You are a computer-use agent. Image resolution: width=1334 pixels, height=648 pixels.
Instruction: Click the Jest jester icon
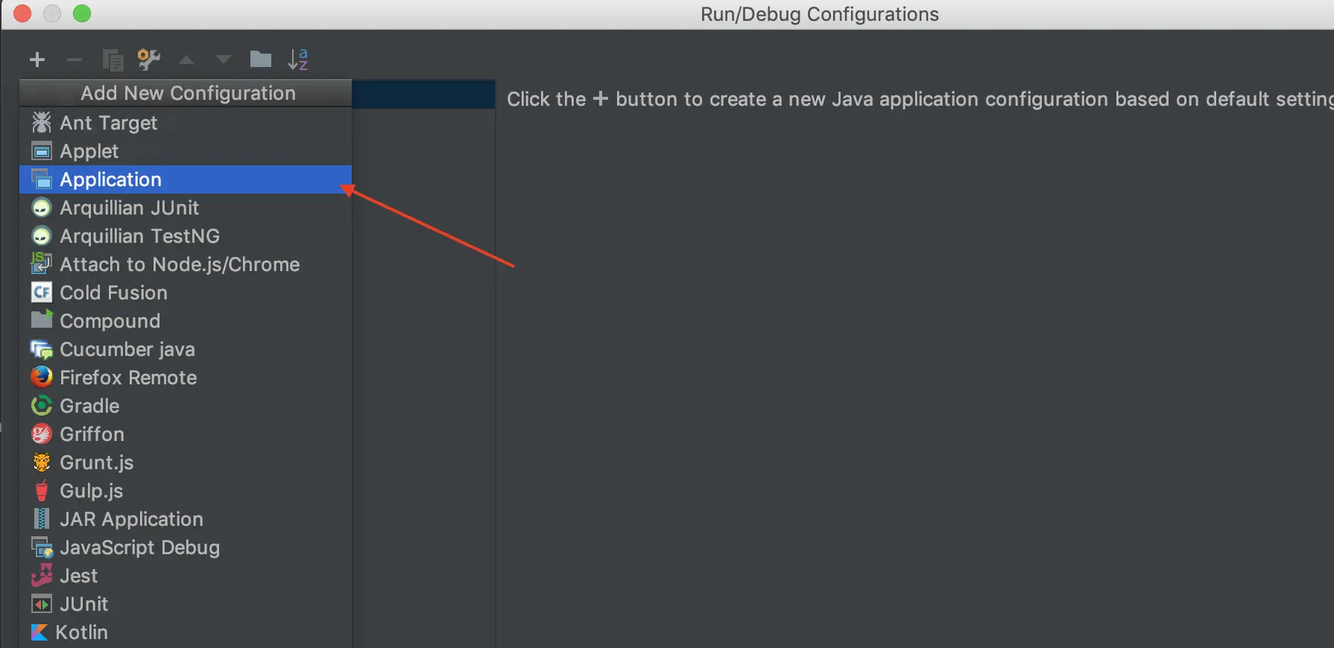tap(42, 575)
